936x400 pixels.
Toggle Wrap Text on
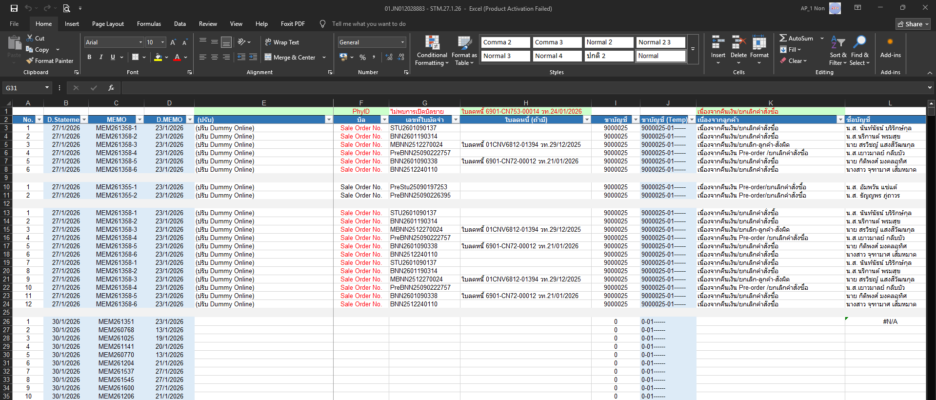click(x=282, y=42)
